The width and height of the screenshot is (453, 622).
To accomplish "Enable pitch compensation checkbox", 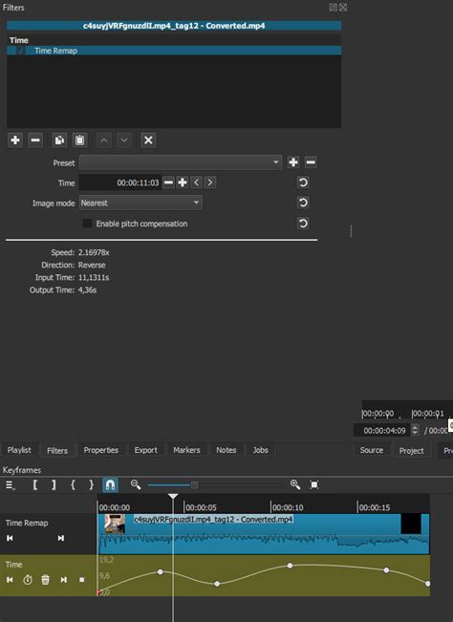I will pos(87,224).
